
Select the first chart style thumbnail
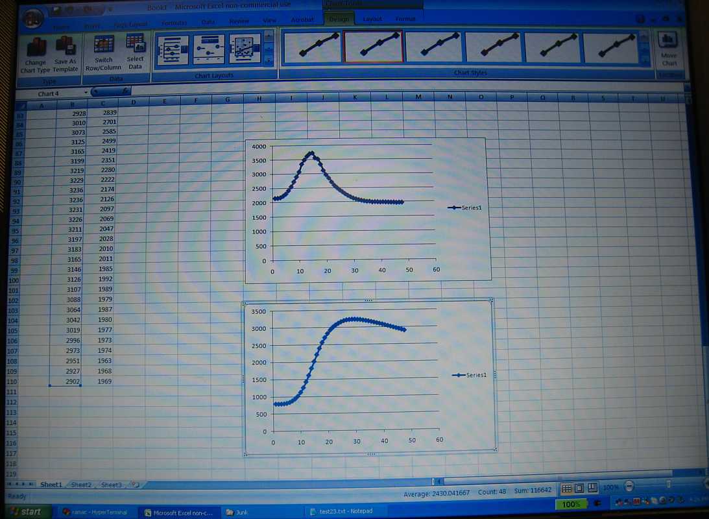(x=313, y=48)
